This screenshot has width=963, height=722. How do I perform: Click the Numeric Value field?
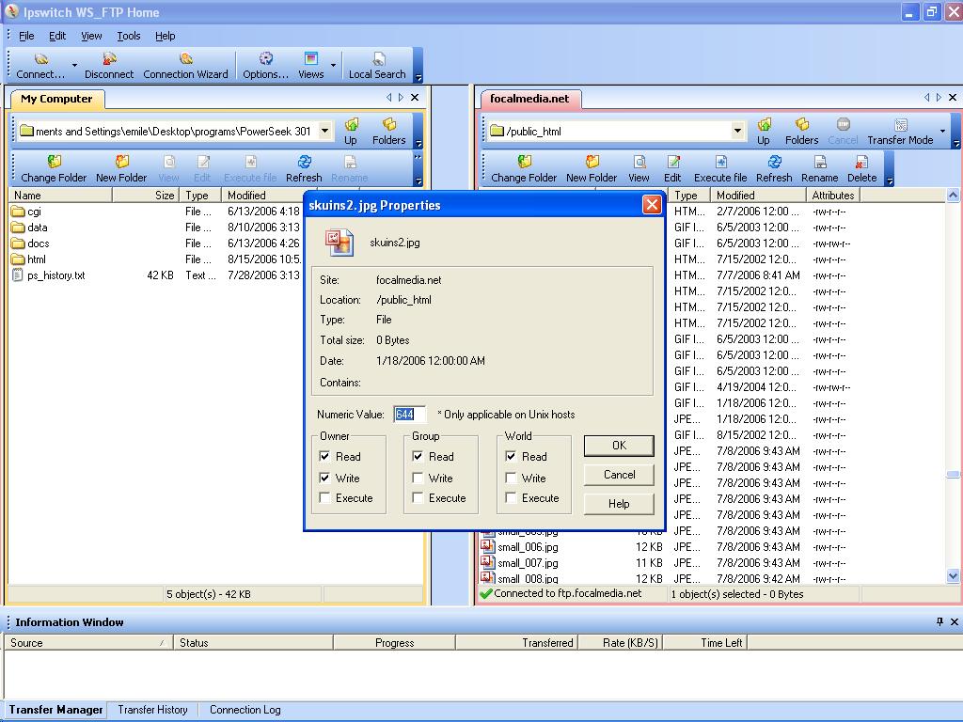pos(409,415)
